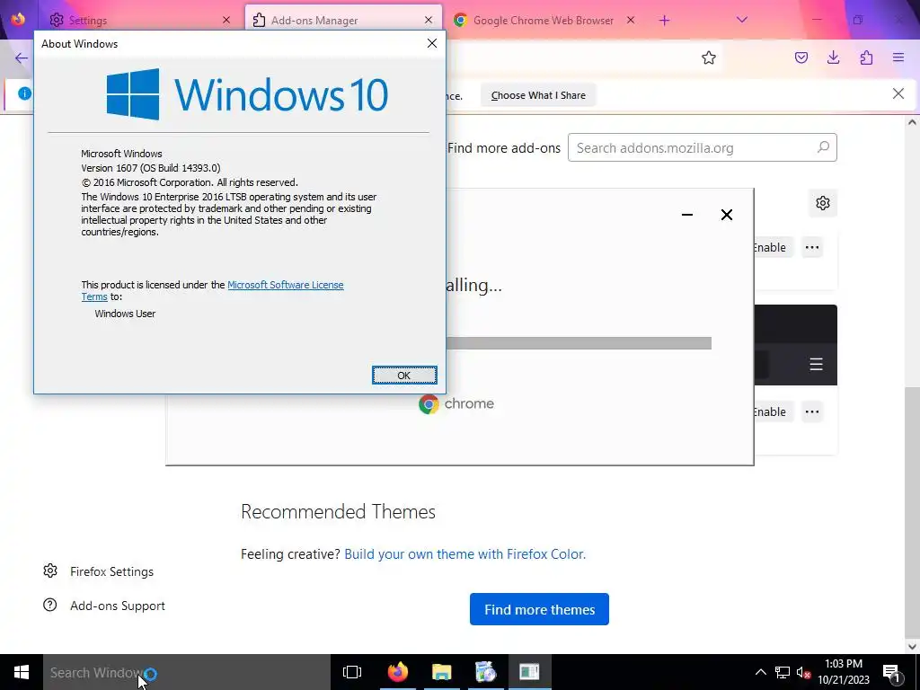Click OK in About Windows dialog

pos(404,375)
